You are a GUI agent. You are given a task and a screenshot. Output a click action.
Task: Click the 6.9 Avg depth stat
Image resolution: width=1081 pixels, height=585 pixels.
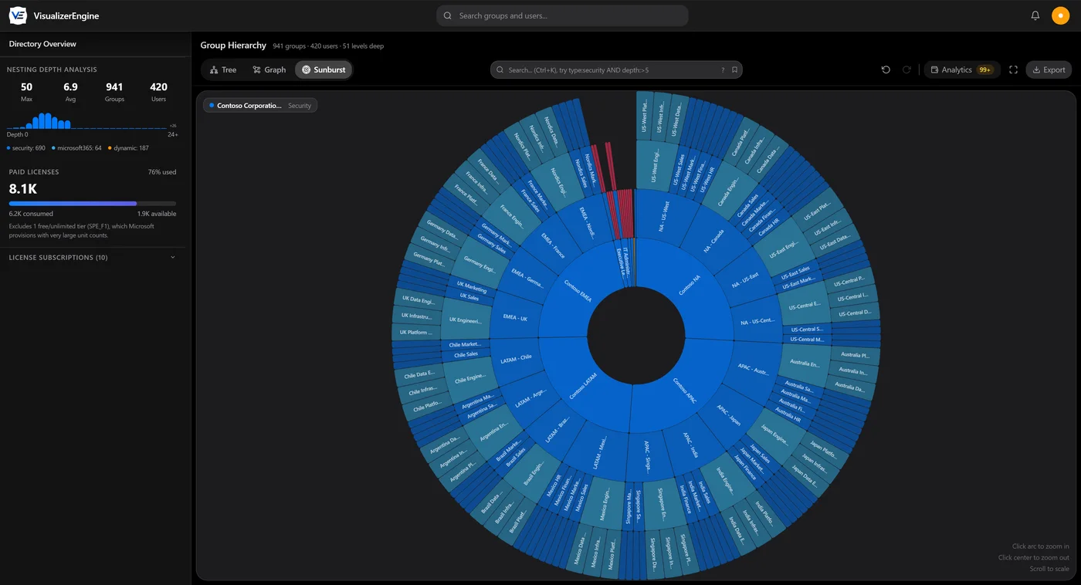70,92
